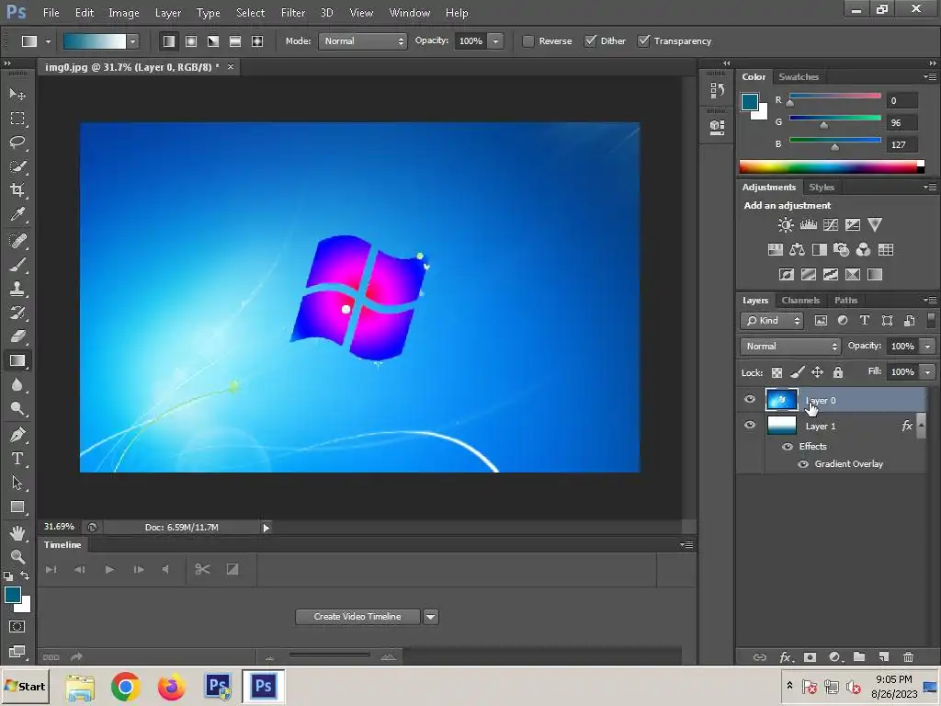Open Create Video Timeline dropdown arrow

click(431, 617)
